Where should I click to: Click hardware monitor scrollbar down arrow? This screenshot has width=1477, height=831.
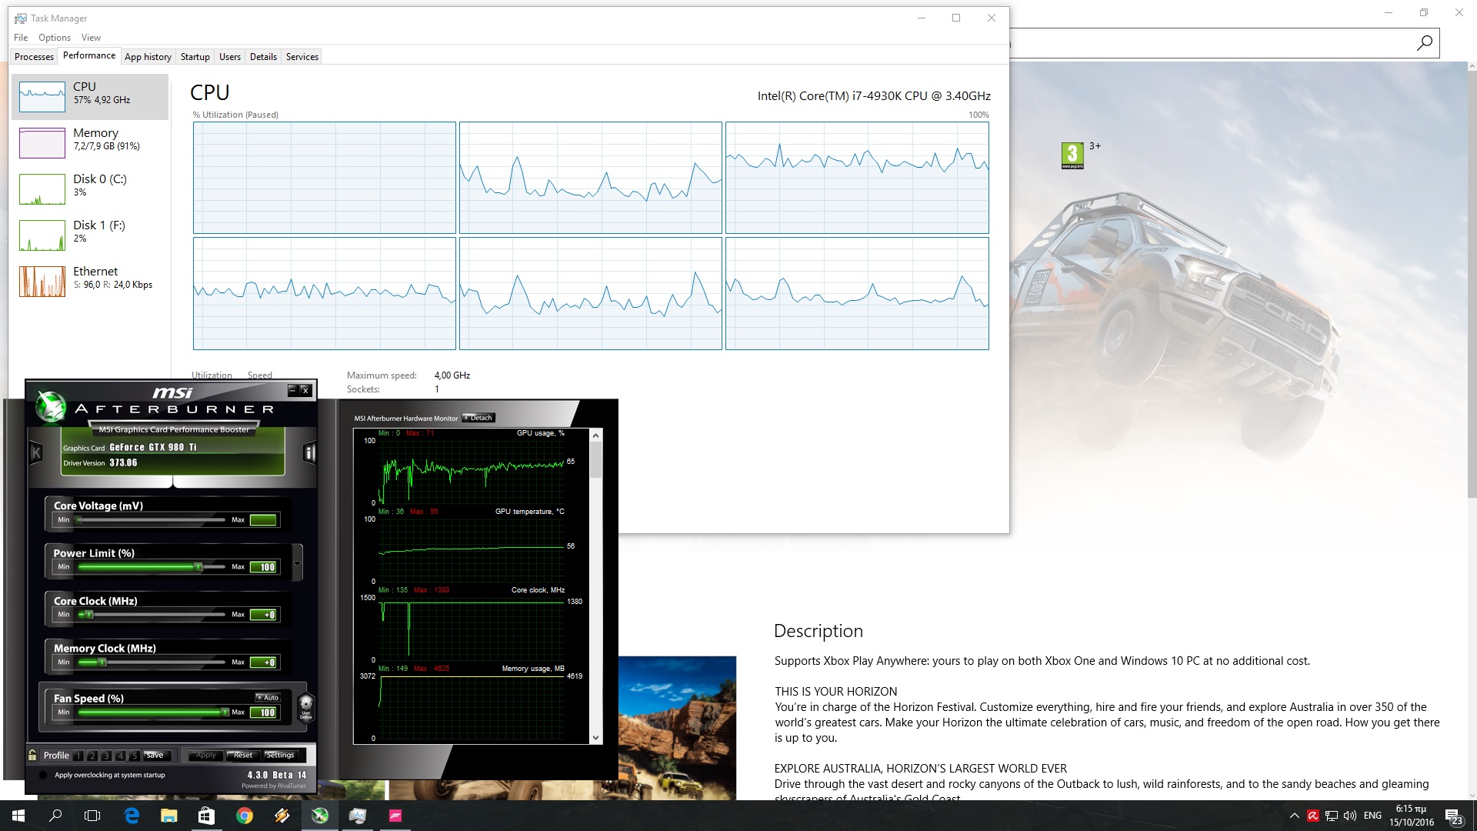(595, 737)
